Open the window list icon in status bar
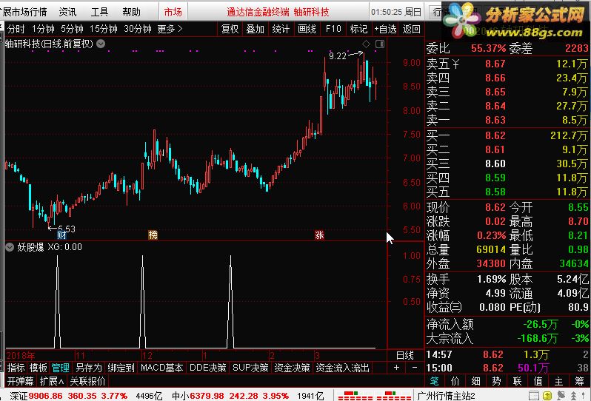Image resolution: width=591 pixels, height=401 pixels. tap(534, 396)
